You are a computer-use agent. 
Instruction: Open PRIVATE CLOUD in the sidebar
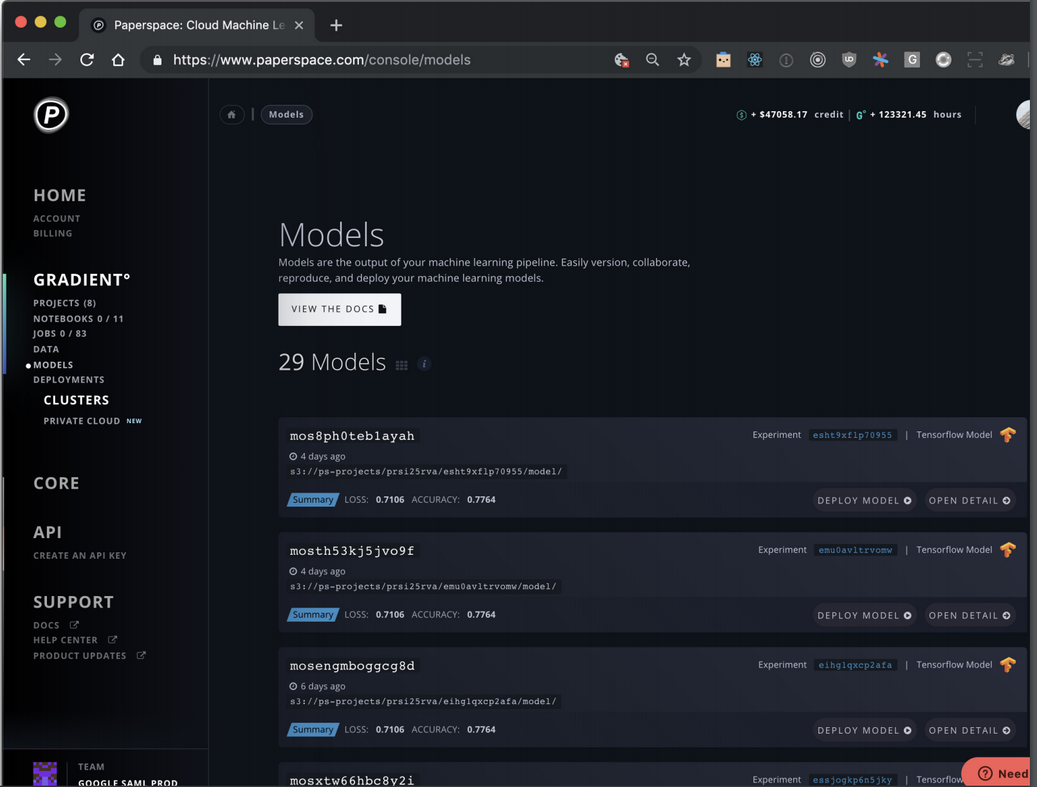coord(82,421)
